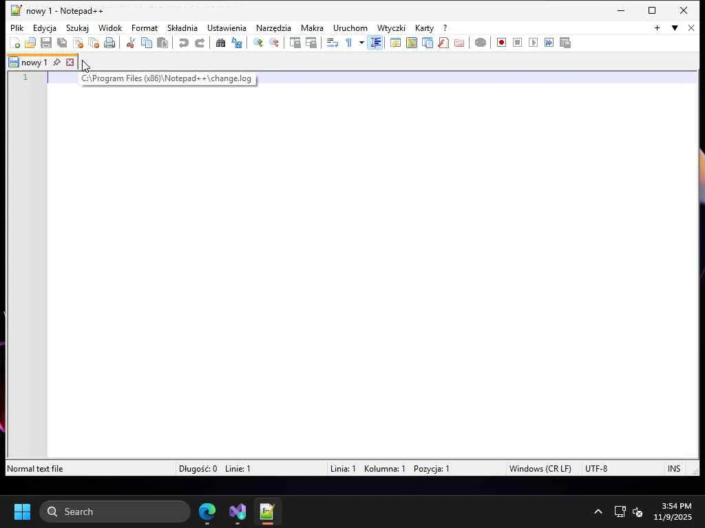Click the Save icon in toolbar
The image size is (705, 528).
tap(46, 43)
